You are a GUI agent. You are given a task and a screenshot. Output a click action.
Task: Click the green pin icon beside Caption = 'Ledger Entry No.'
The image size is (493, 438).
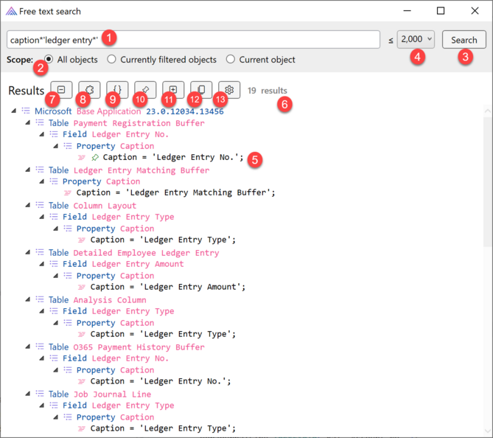(95, 157)
